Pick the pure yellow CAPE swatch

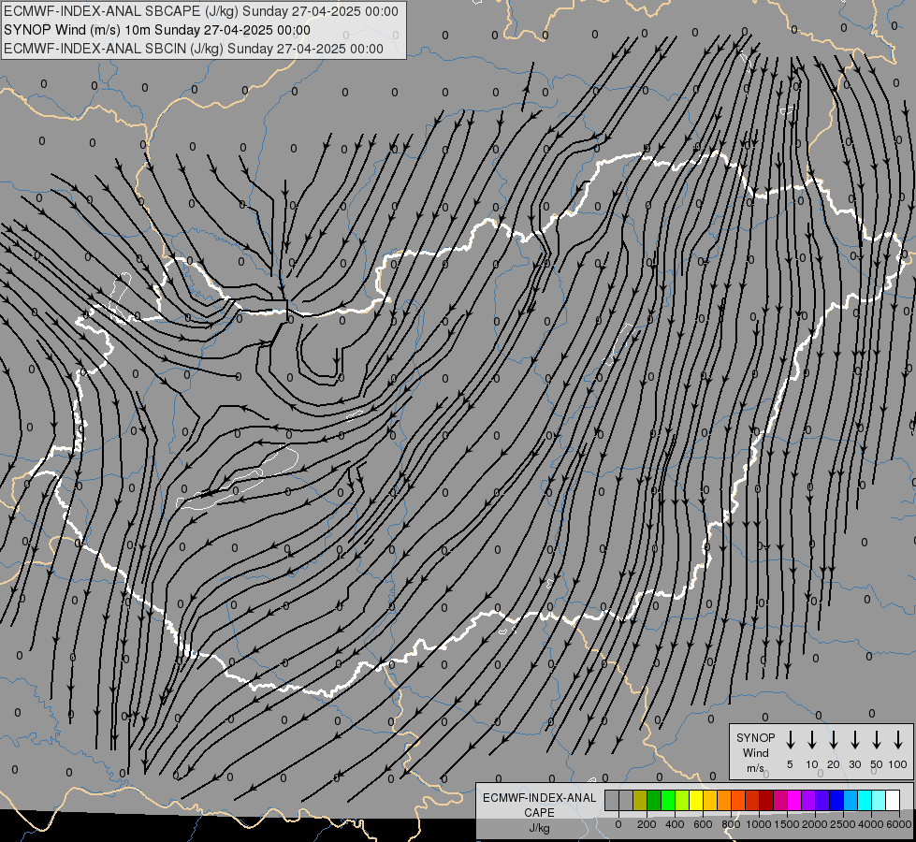696,800
